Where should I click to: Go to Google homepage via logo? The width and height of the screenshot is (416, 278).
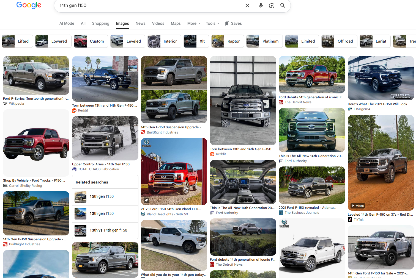29,5
